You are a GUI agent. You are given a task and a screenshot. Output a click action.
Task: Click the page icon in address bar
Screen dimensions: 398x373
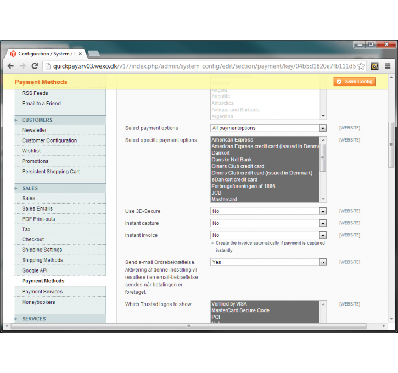(48, 66)
